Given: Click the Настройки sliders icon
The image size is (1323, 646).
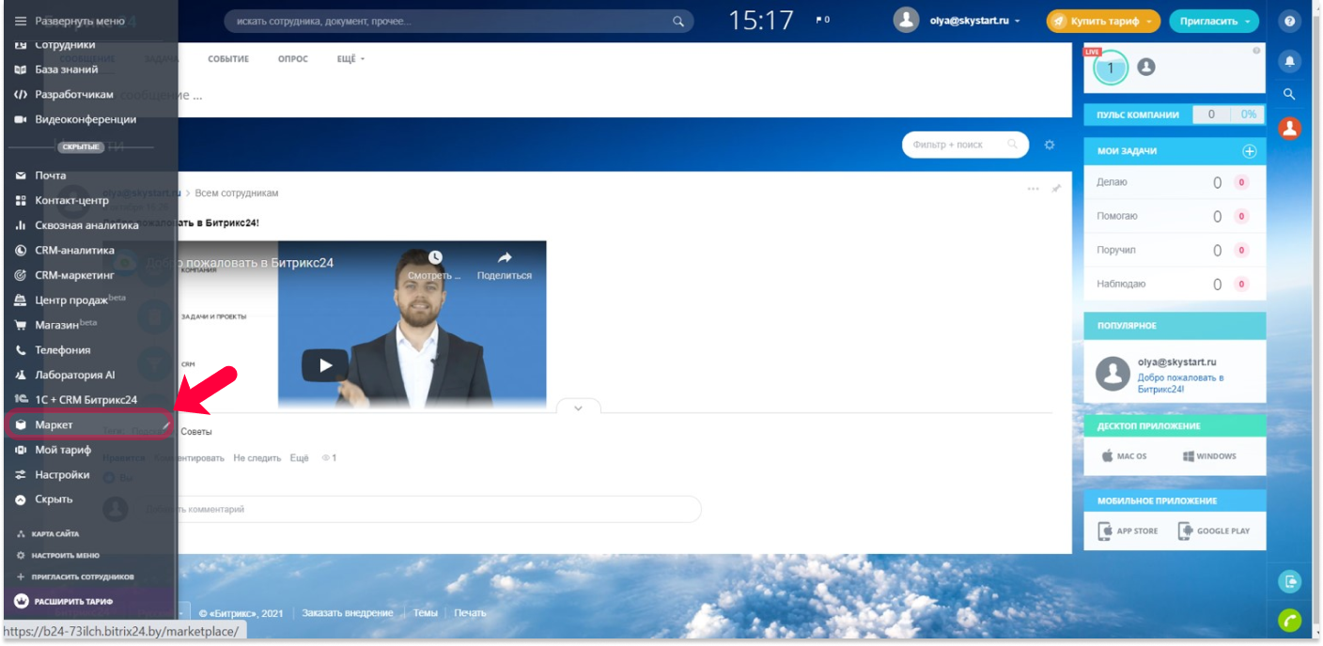Looking at the screenshot, I should (21, 475).
